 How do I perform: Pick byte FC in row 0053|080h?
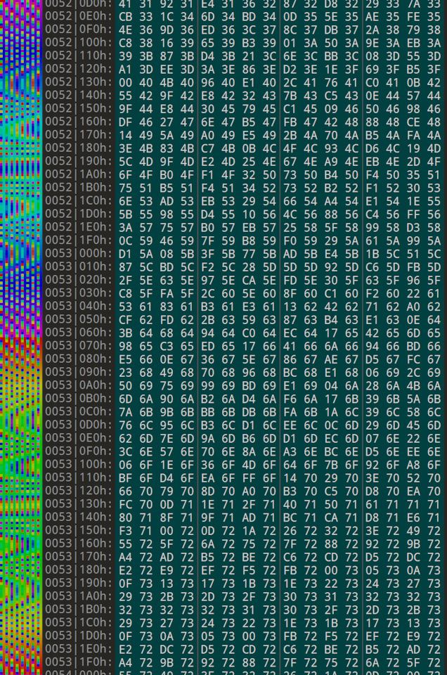[413, 360]
